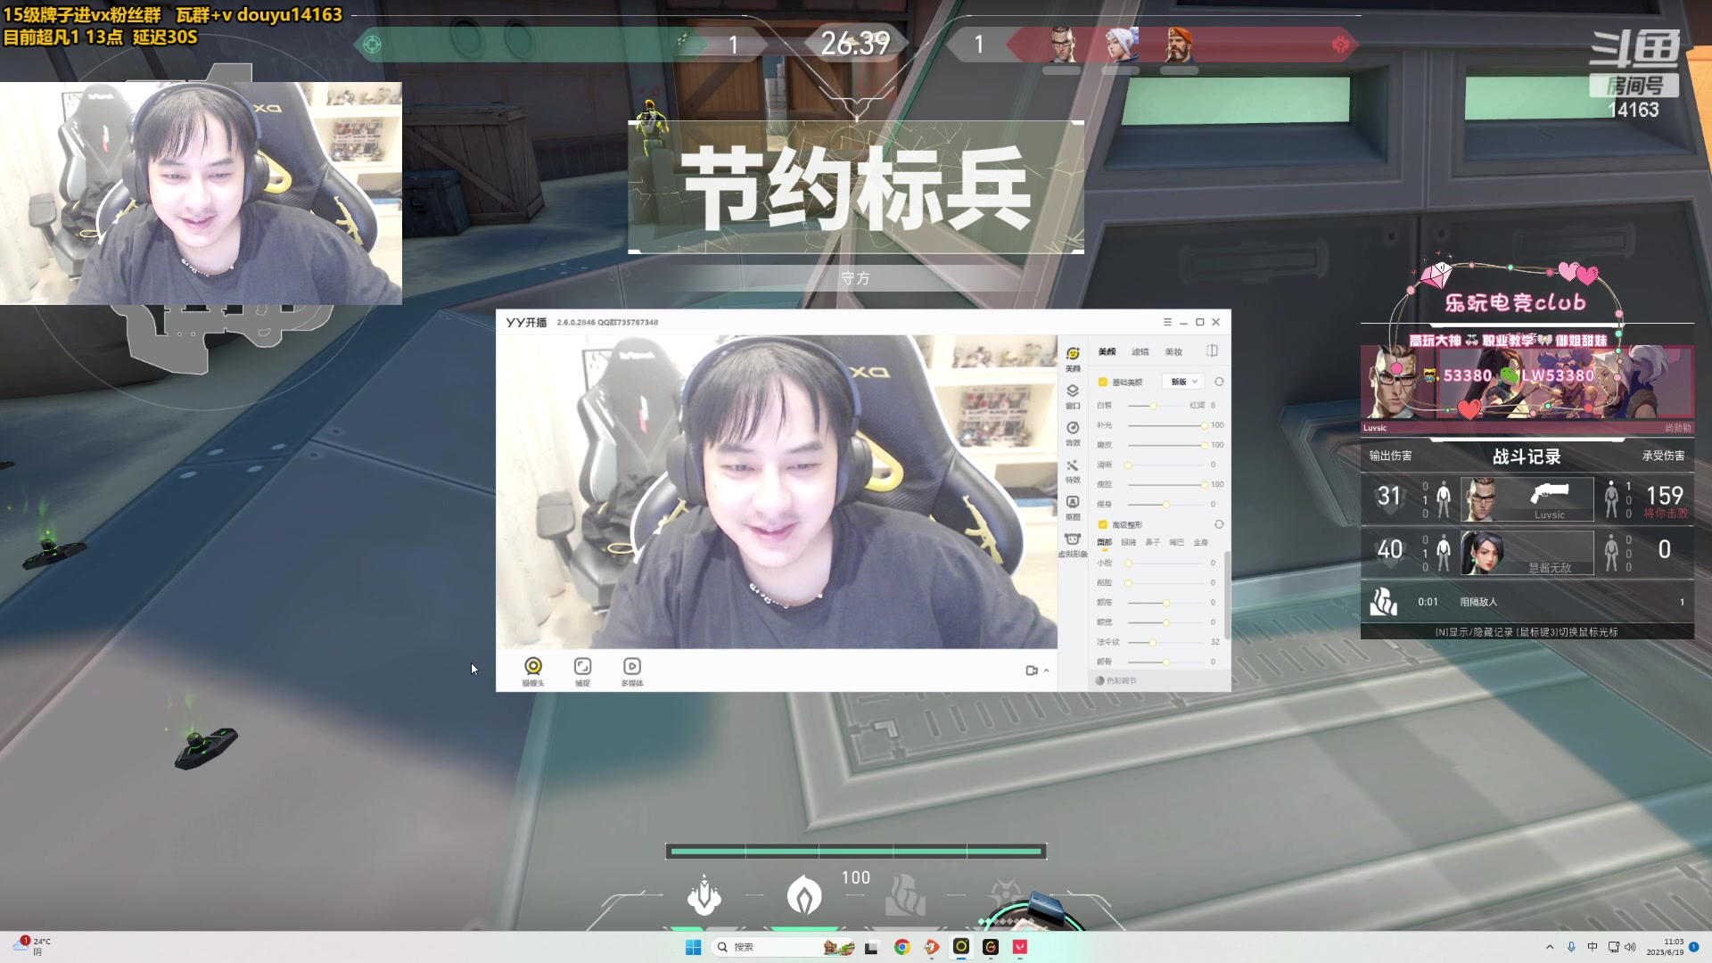
Task: Open the clock showing 11:03
Action: click(1665, 947)
